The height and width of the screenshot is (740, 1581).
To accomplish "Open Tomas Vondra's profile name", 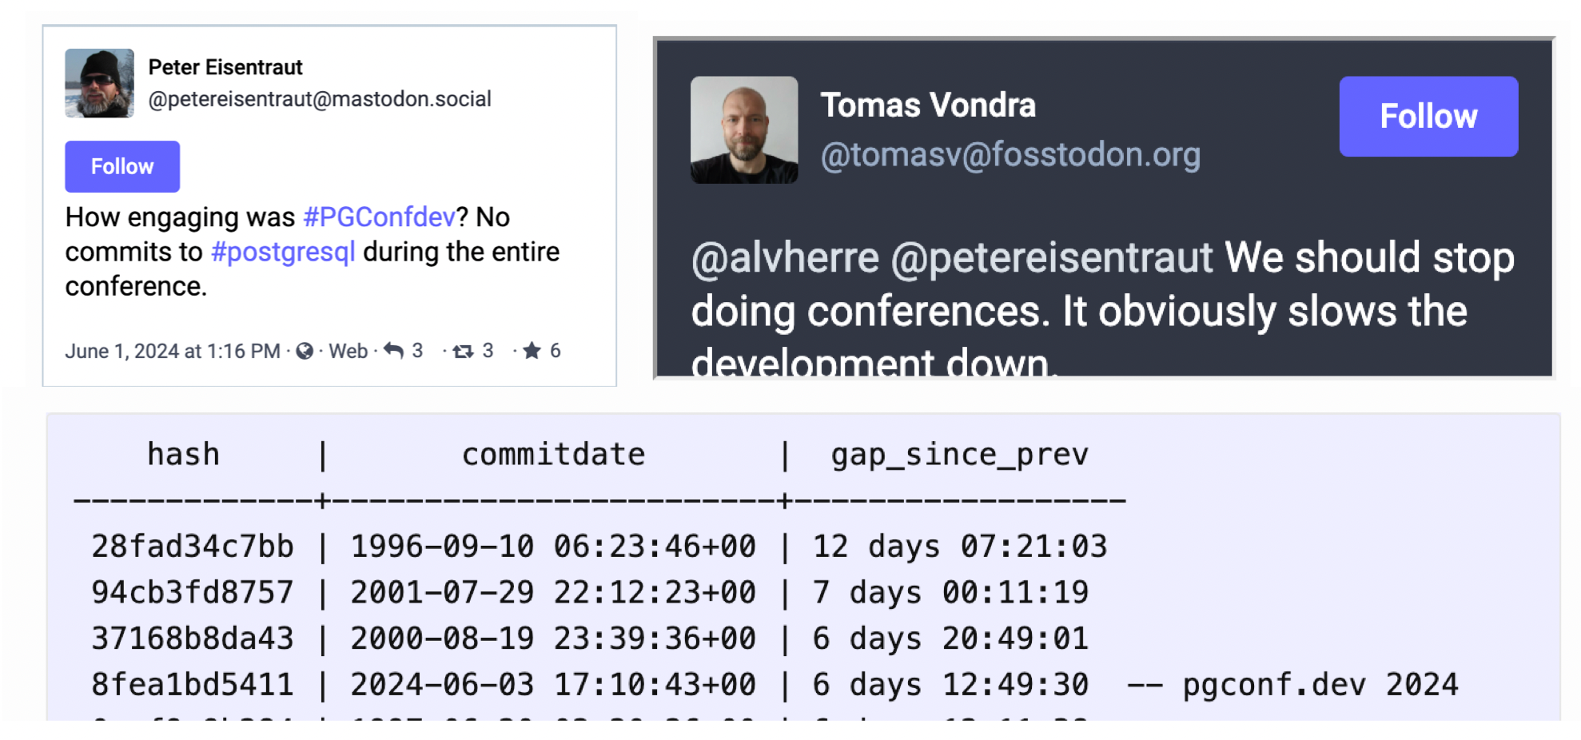I will click(928, 105).
